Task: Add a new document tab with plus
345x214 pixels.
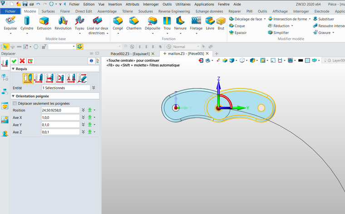Action: coord(217,53)
